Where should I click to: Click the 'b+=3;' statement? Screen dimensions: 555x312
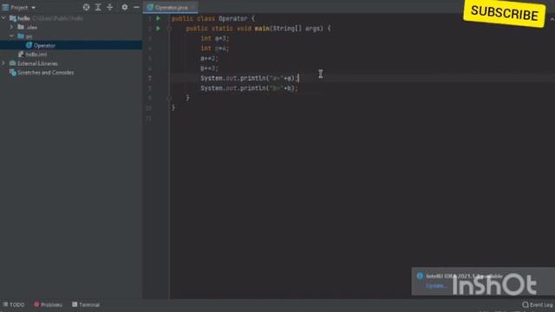210,68
